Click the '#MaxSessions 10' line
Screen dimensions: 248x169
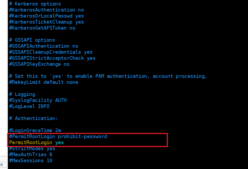point(31,161)
